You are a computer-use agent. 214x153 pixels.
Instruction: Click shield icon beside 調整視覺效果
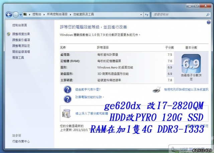8,34
